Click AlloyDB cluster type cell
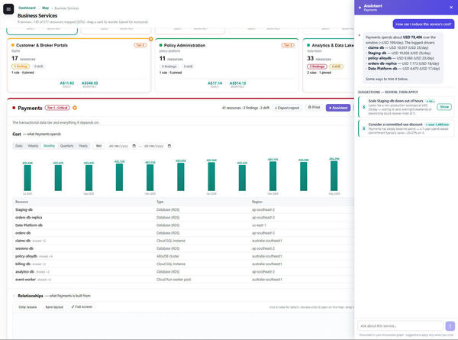458x340 pixels. (x=168, y=256)
